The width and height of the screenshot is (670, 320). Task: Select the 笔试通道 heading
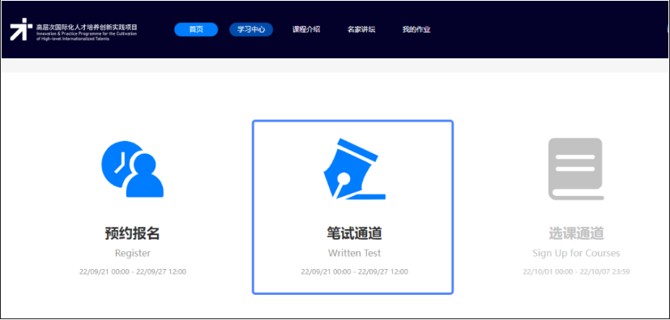(354, 233)
